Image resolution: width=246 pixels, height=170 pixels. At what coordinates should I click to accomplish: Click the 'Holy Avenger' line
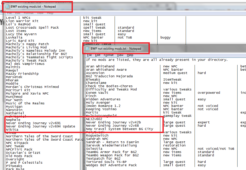pos(98,103)
